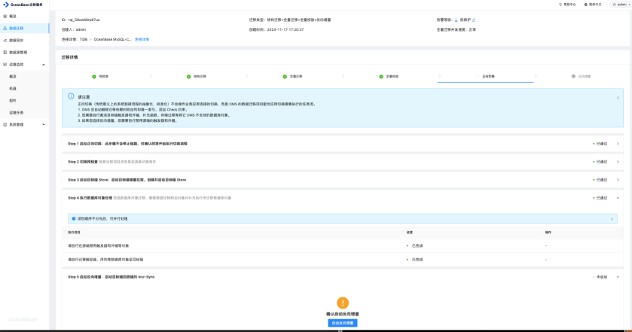Click the admin user avatar icon

(x=615, y=5)
